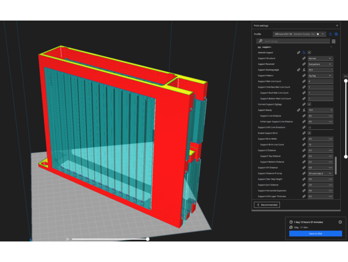
Task: Click the link icon for Support Structure
Action: coord(304,58)
